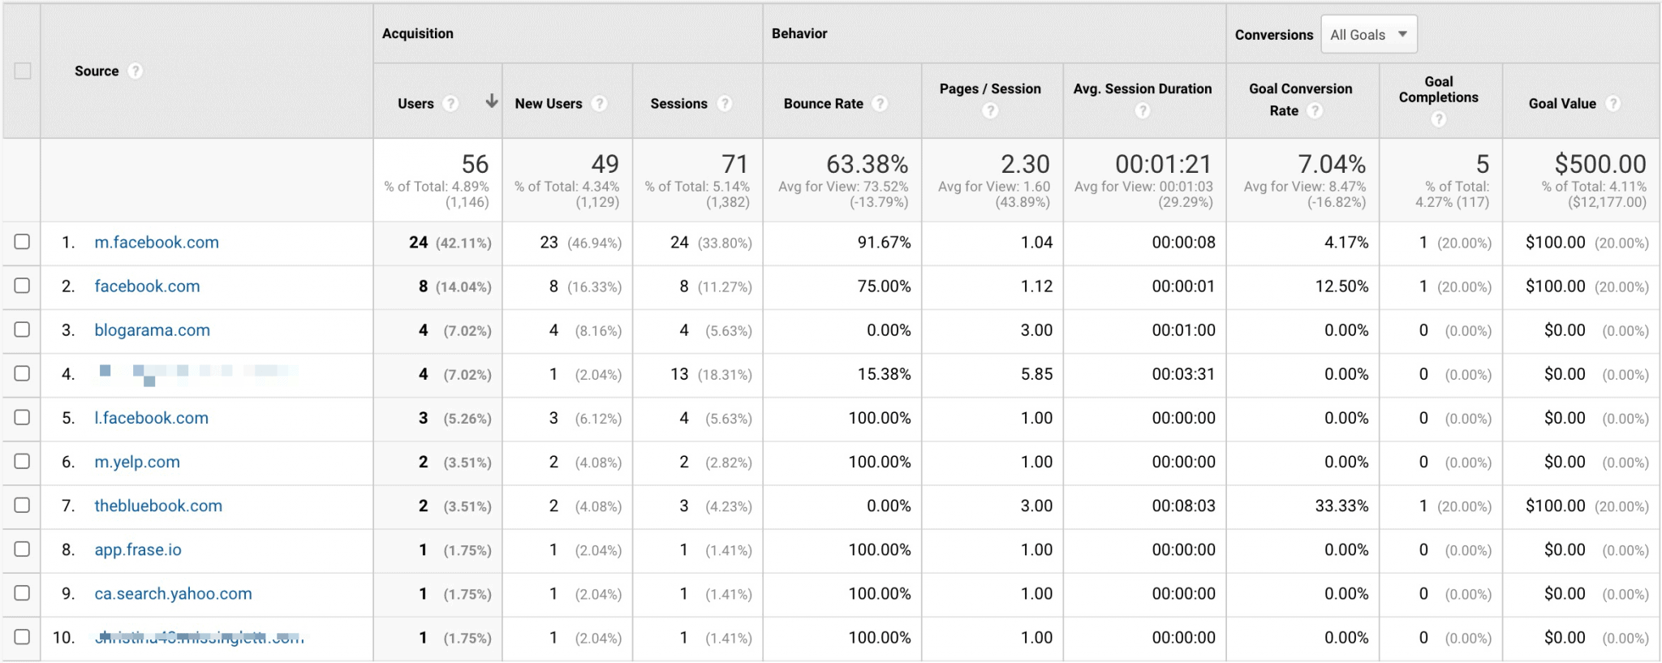Click the Goal Value help icon
This screenshot has width=1662, height=663.
(x=1613, y=104)
